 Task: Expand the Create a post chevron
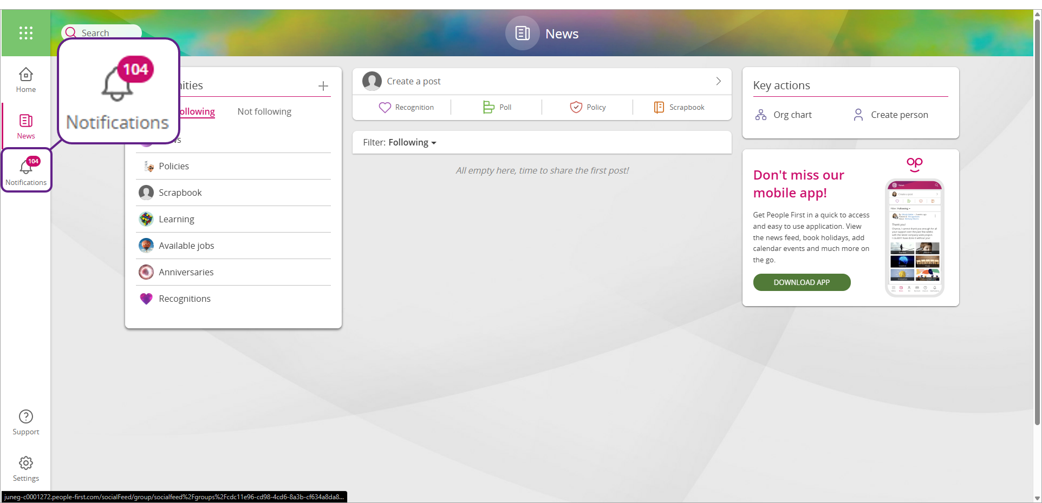tap(718, 81)
